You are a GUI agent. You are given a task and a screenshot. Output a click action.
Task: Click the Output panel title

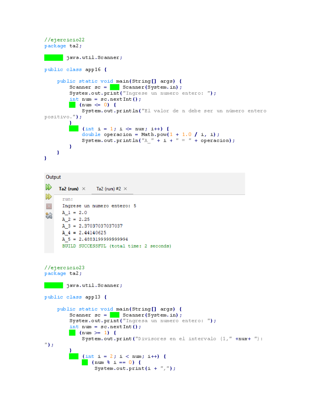point(53,177)
